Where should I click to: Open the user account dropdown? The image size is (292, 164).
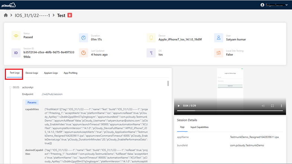[x=276, y=5]
